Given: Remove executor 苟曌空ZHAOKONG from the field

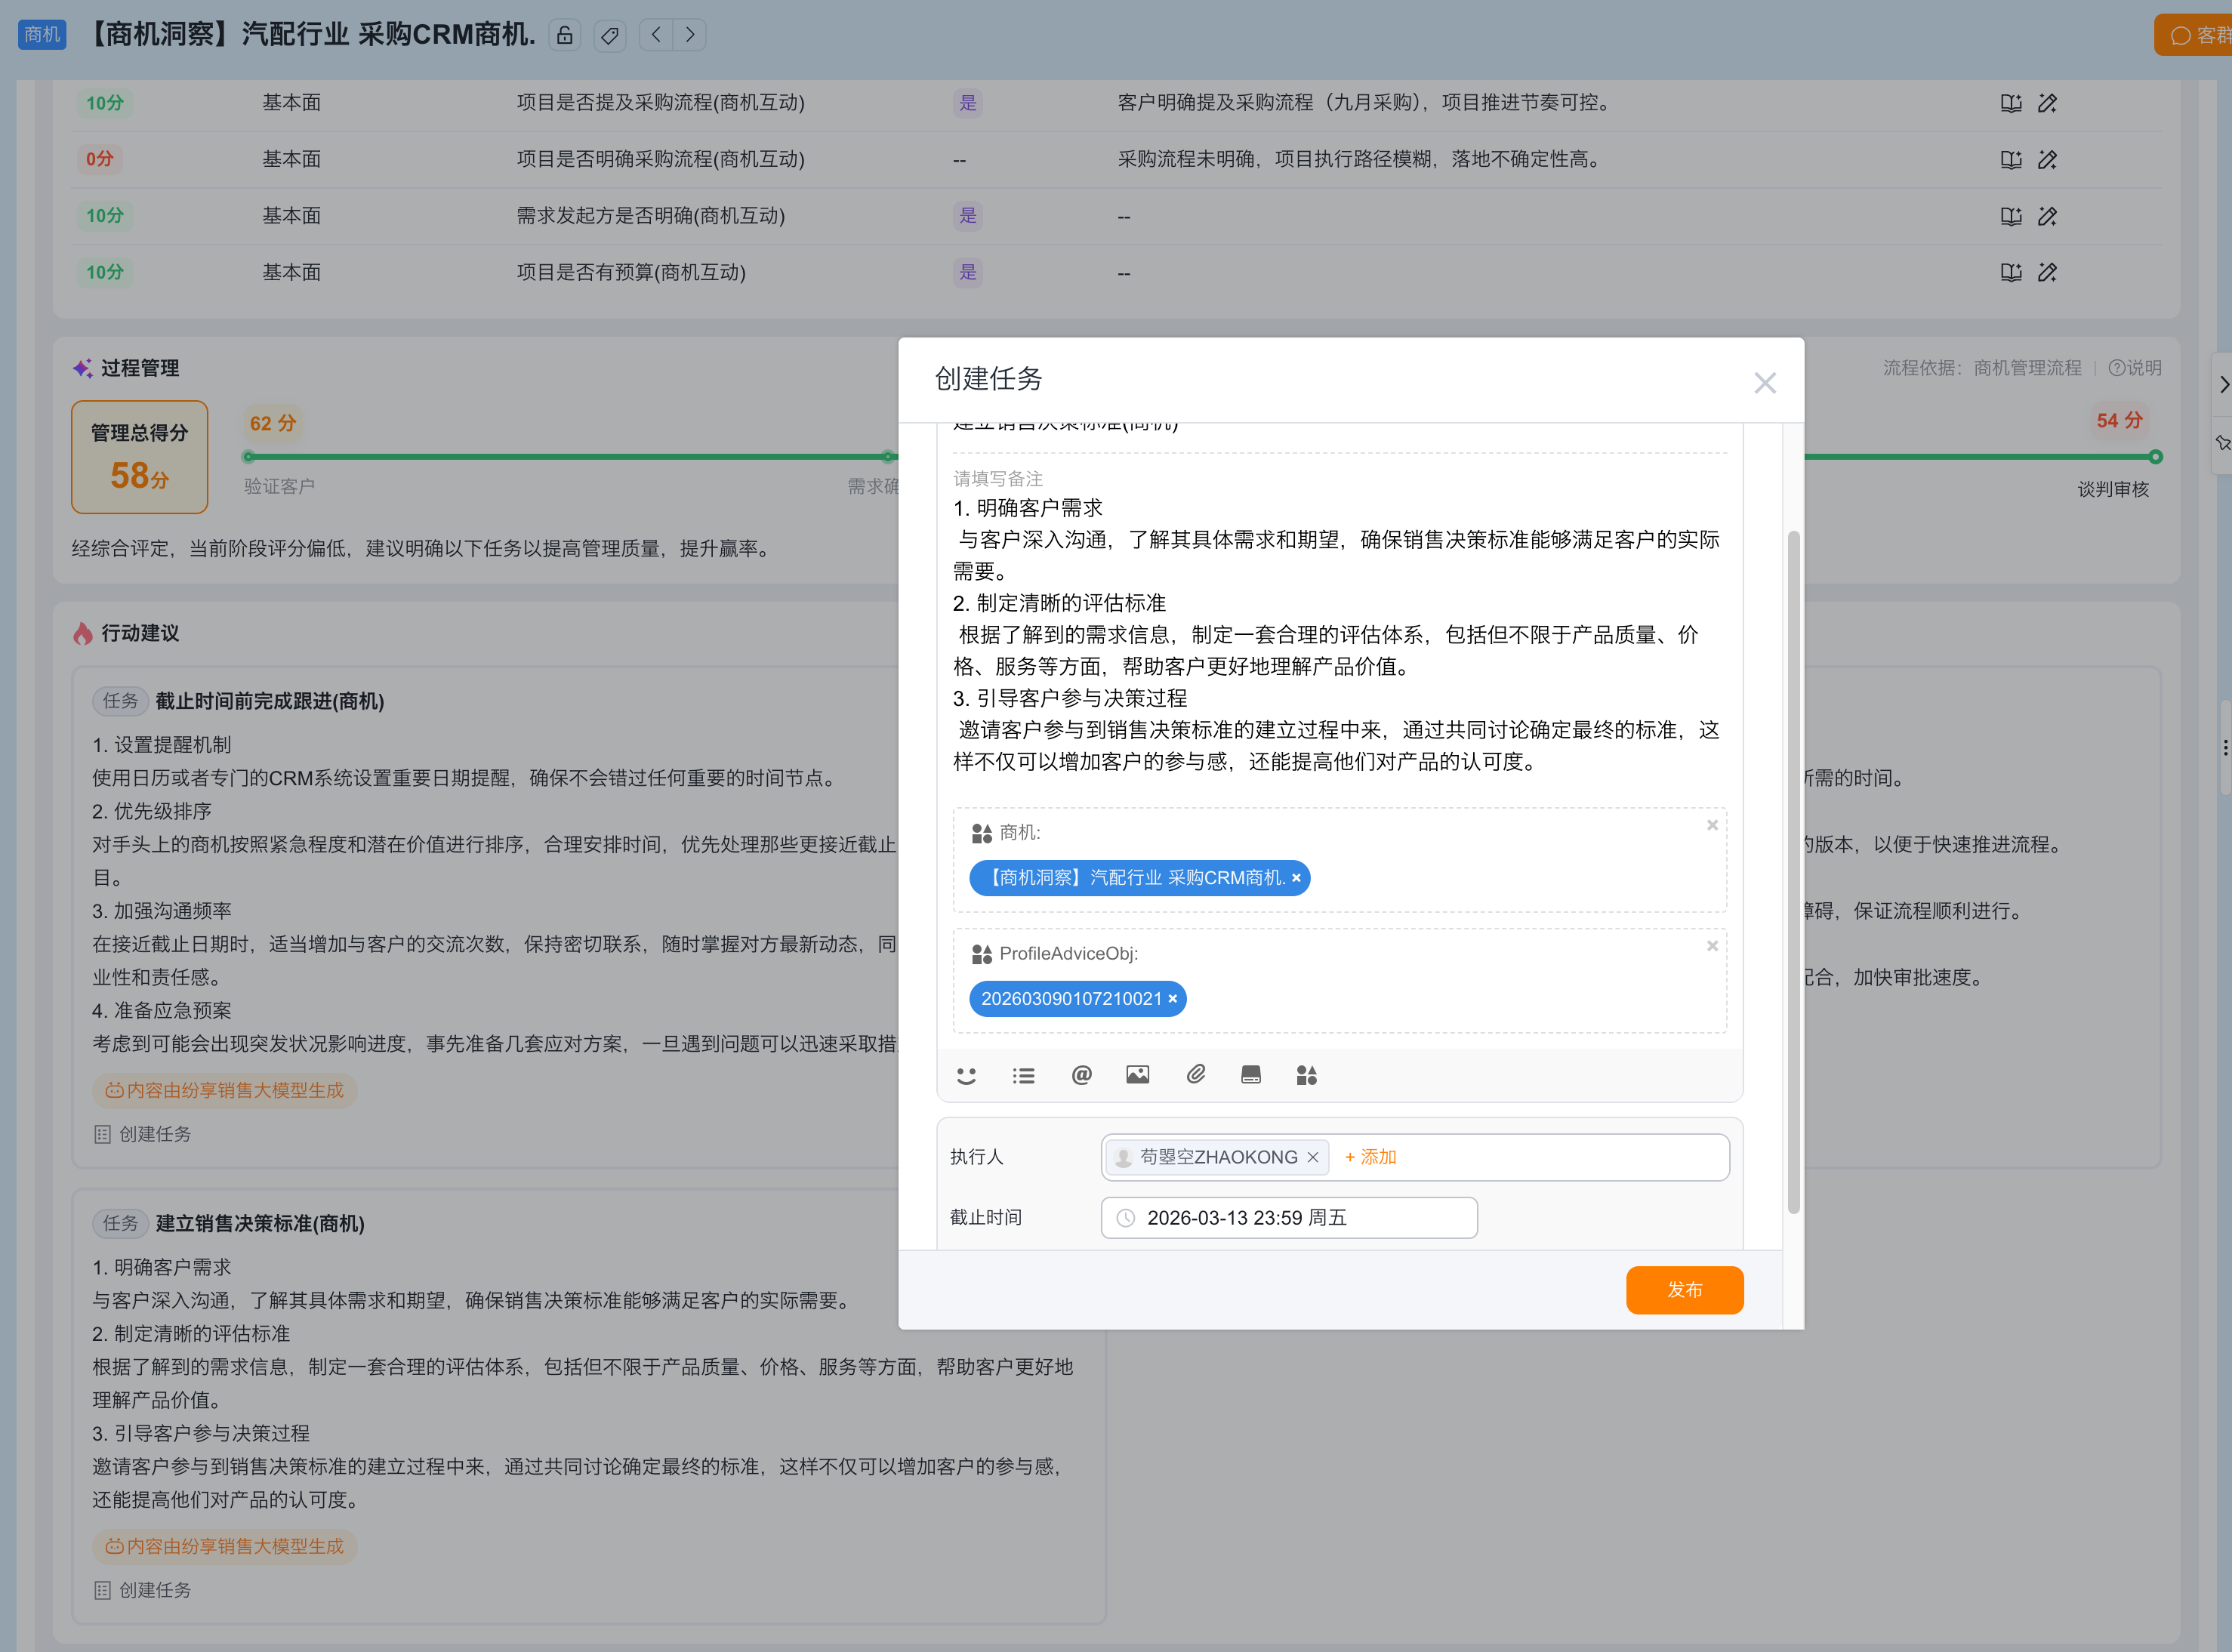Looking at the screenshot, I should tap(1313, 1157).
